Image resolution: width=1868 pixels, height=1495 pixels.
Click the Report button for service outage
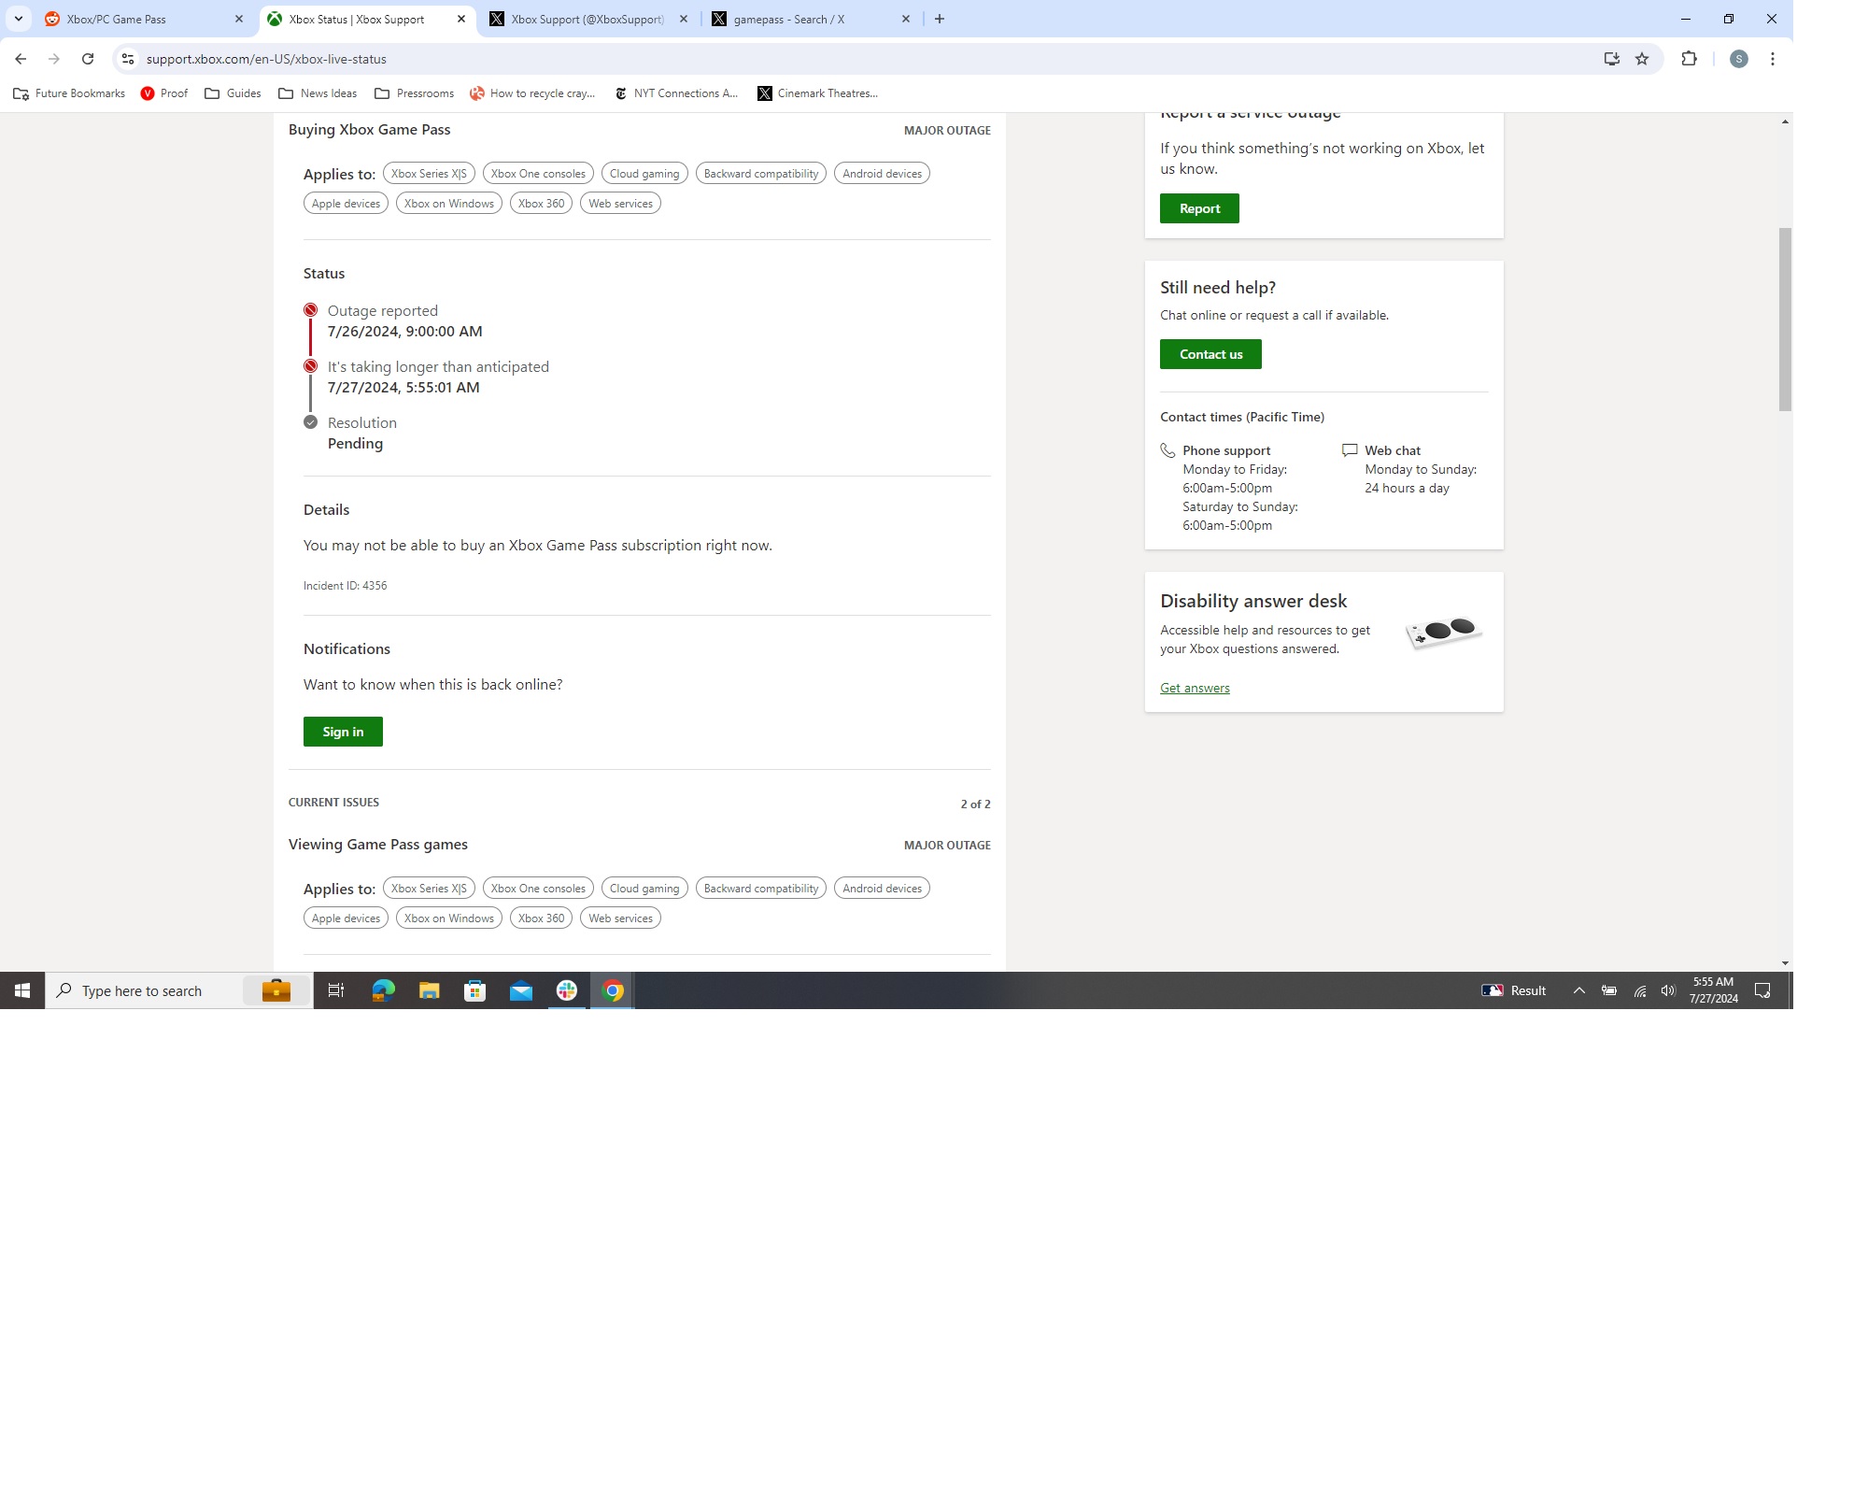(x=1198, y=207)
